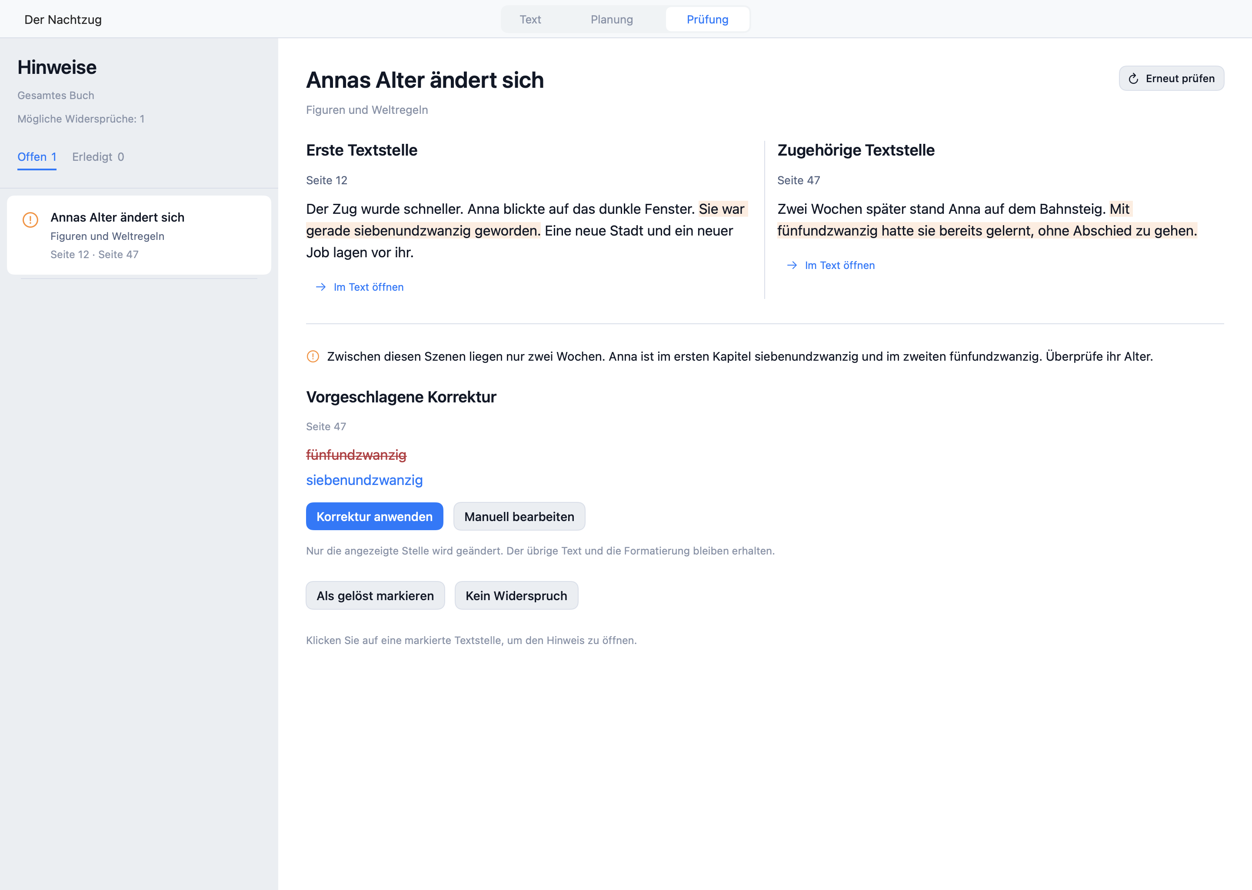The width and height of the screenshot is (1252, 890).
Task: Open the Seite 47 passage Im Text öffnen
Action: [x=830, y=265]
